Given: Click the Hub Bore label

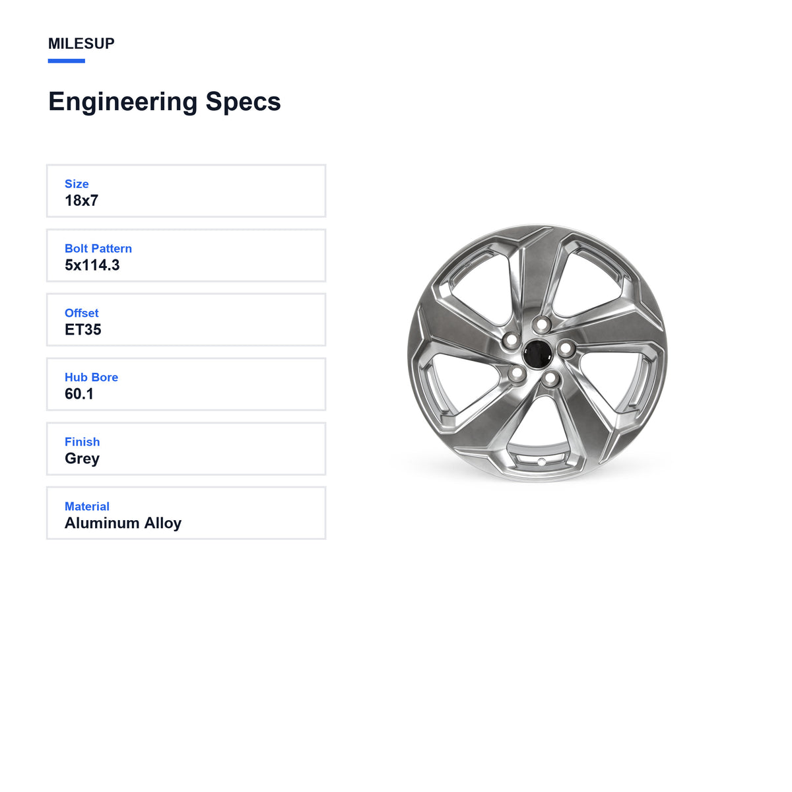Looking at the screenshot, I should click(91, 377).
